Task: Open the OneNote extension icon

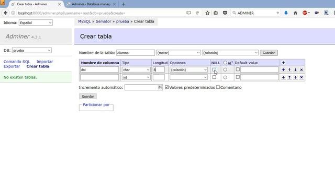Action: (x=326, y=13)
